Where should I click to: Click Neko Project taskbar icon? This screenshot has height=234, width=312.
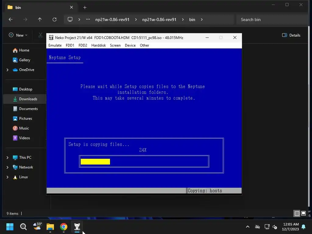[77, 227]
